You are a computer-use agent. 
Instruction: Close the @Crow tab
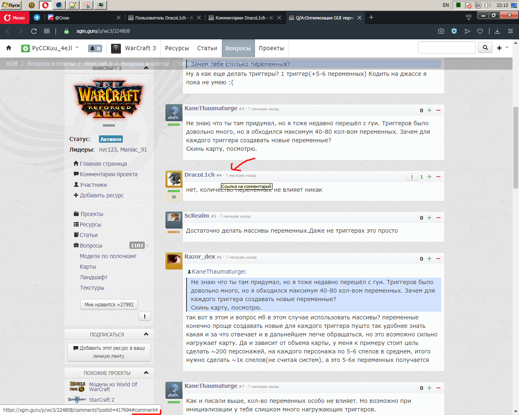(118, 18)
